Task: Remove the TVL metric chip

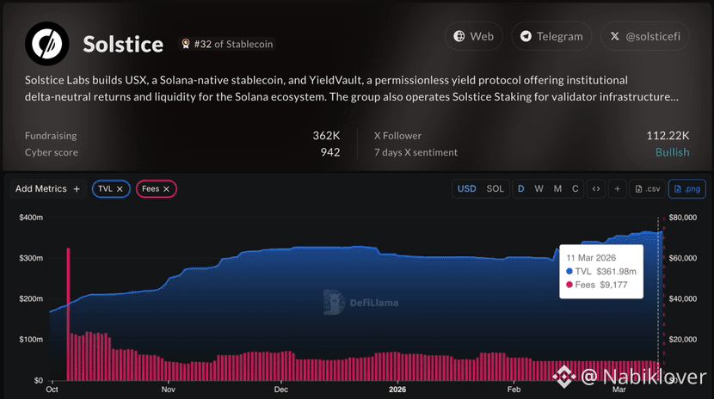Action: click(x=120, y=189)
